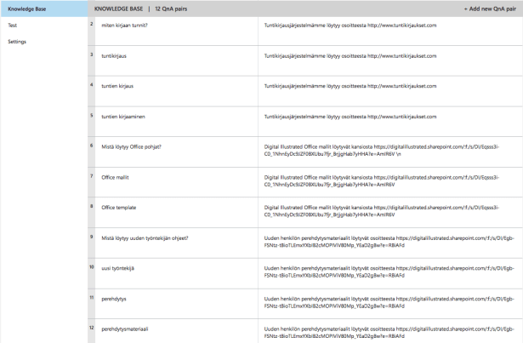523x343 pixels.
Task: Select row number 11 marker
Action: click(92, 297)
